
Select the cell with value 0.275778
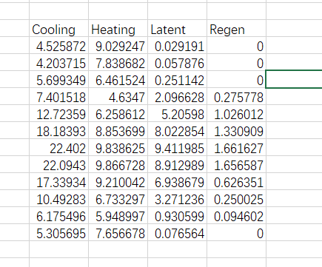pyautogui.click(x=236, y=96)
